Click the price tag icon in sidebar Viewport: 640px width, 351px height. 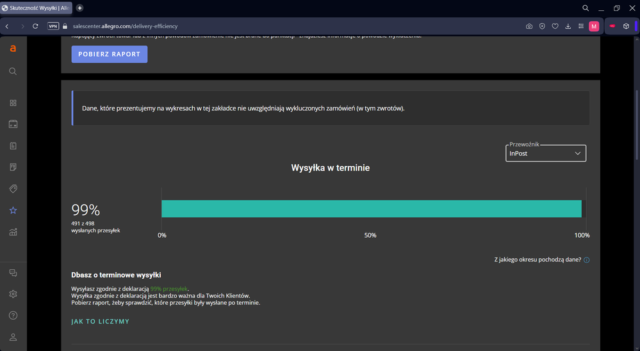pyautogui.click(x=13, y=189)
